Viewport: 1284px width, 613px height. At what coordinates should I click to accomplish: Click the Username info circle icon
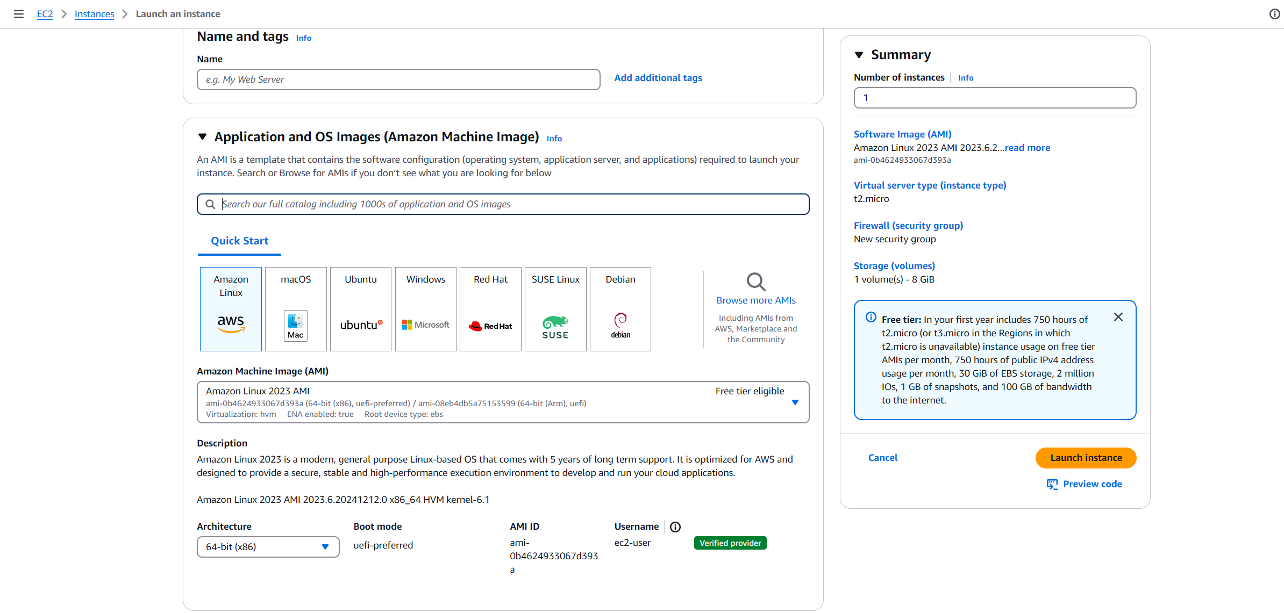pos(675,527)
